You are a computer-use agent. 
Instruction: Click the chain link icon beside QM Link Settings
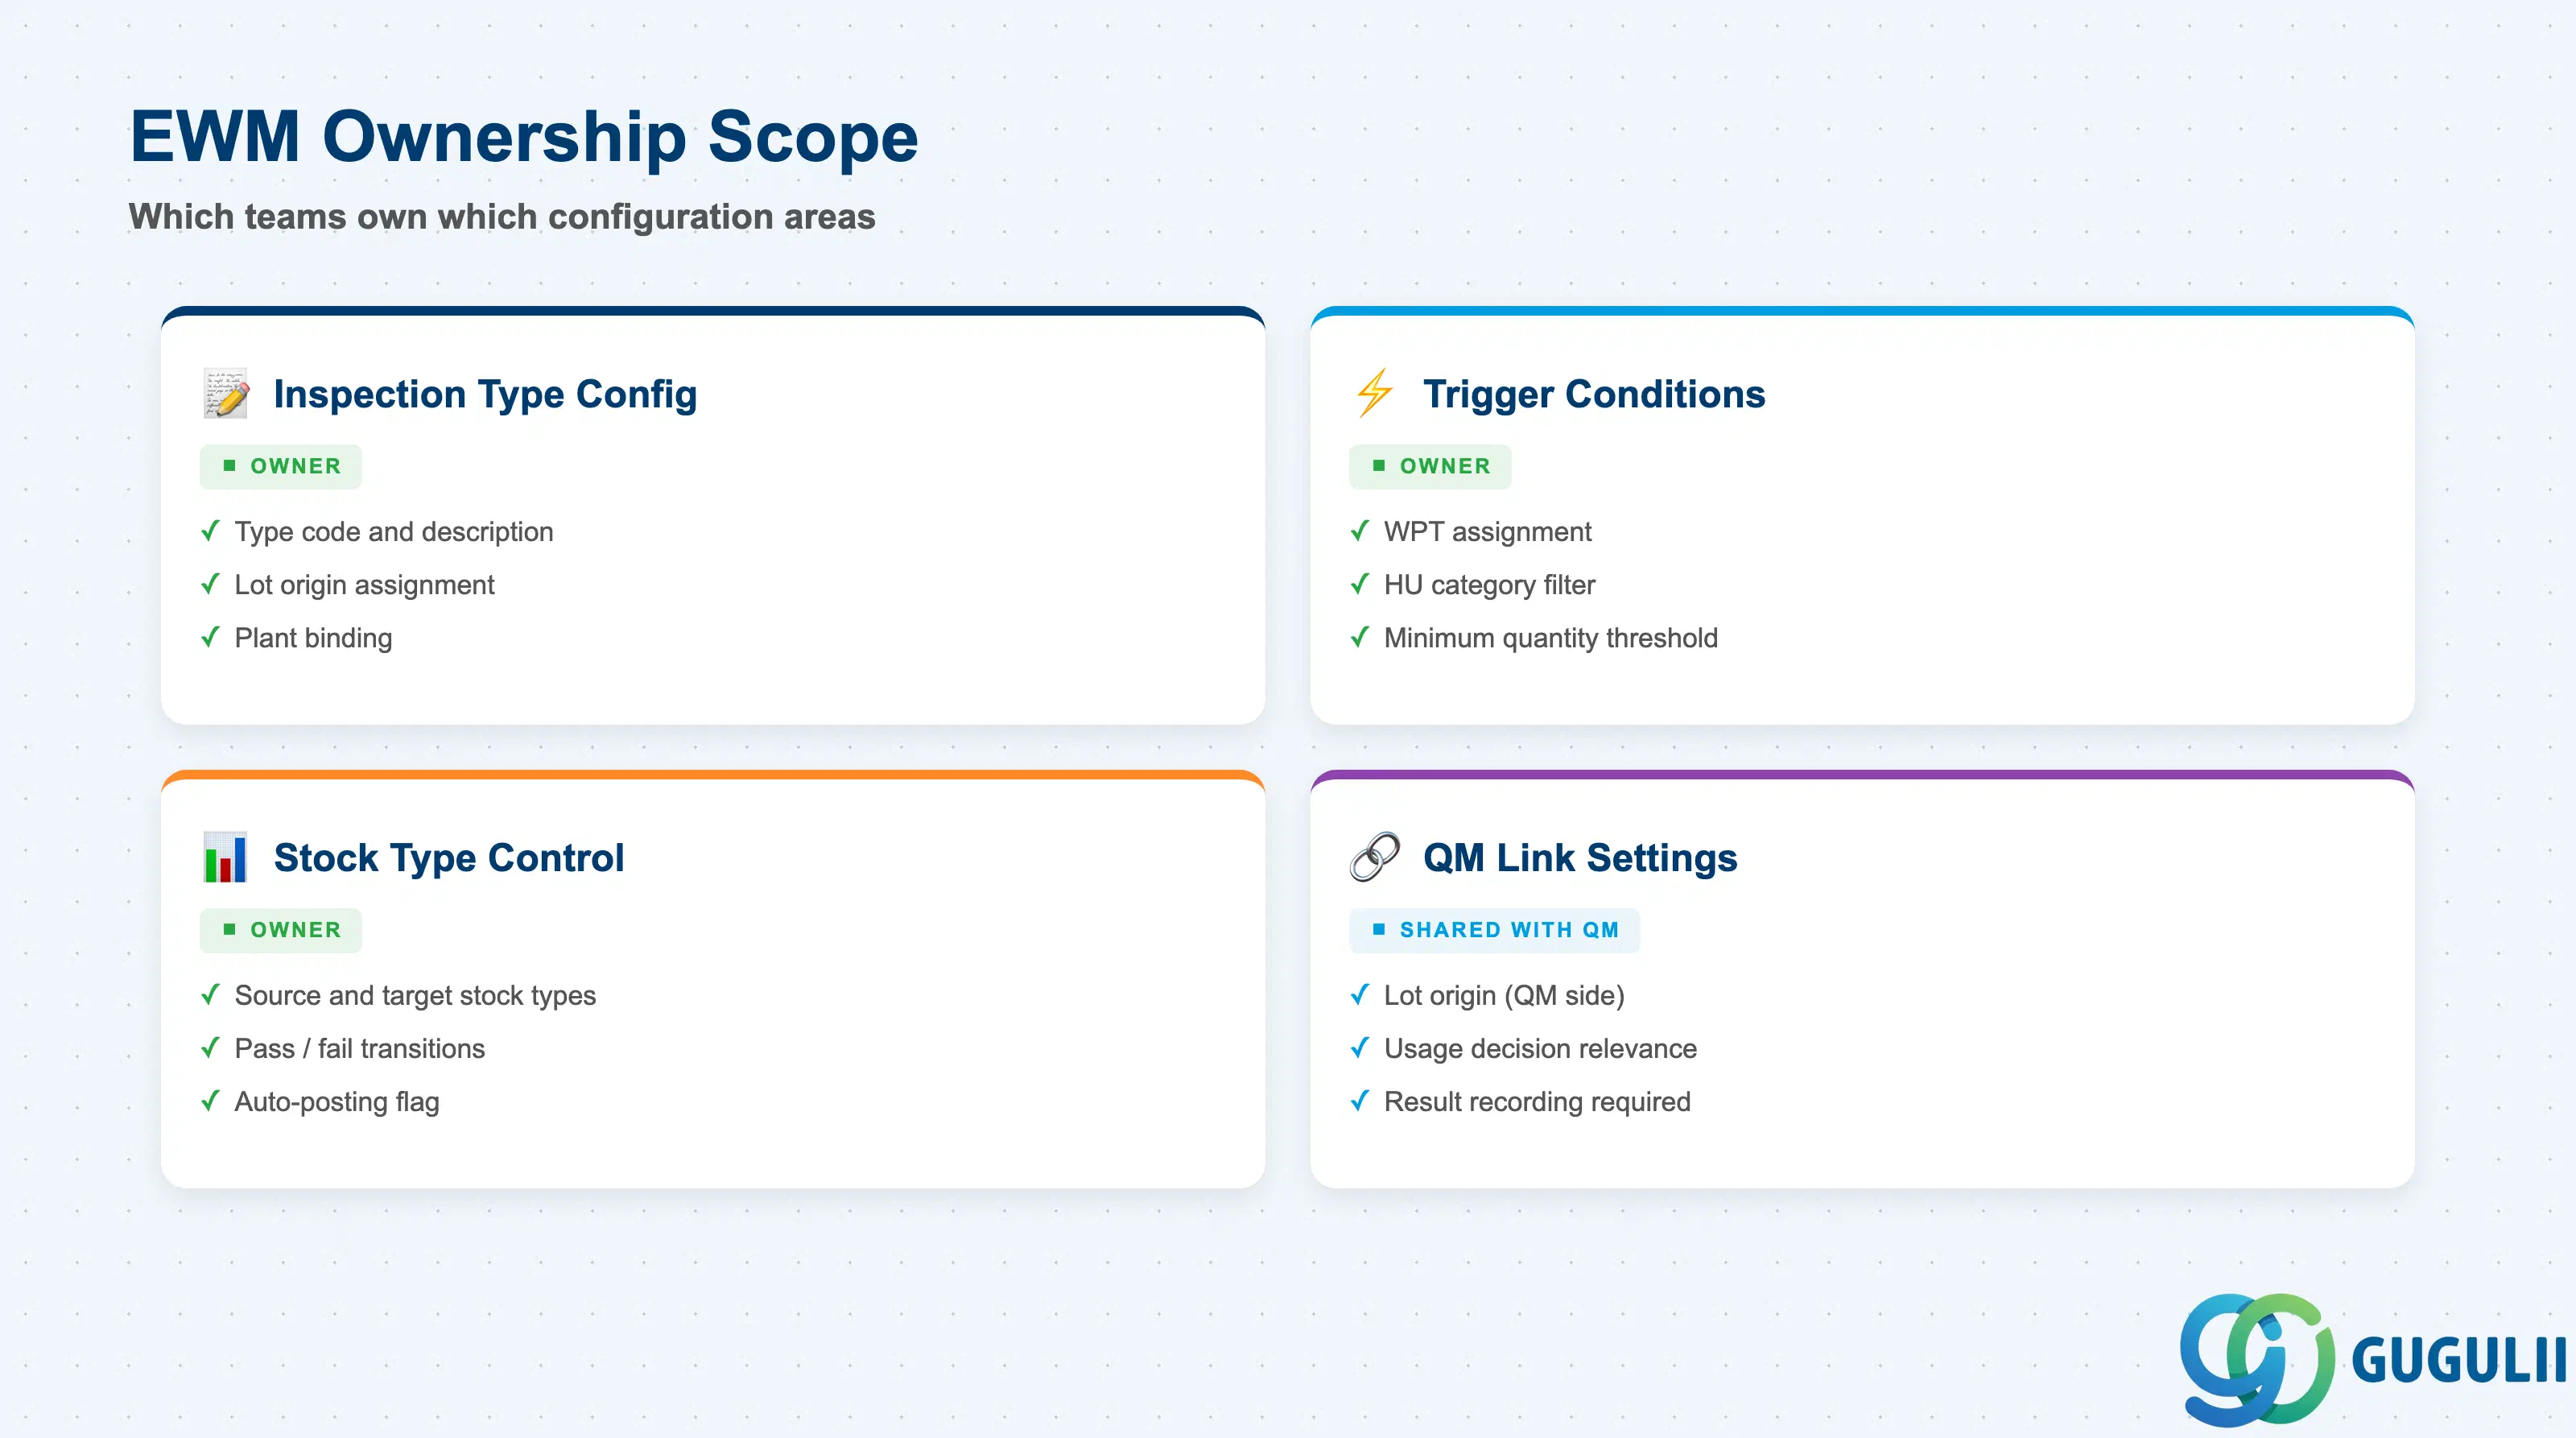1374,857
